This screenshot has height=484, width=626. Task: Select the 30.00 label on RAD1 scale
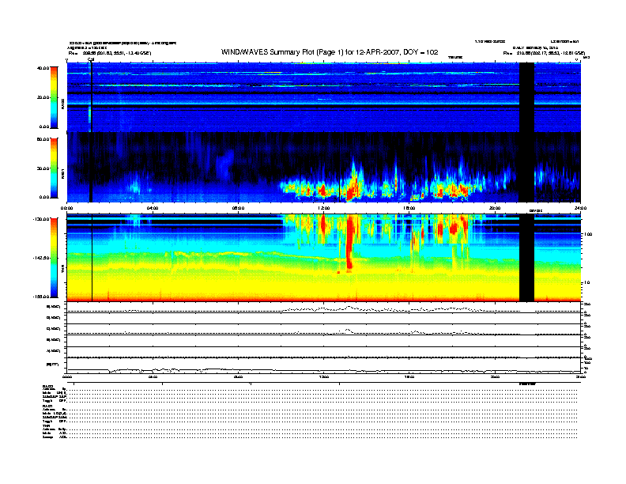tap(43, 168)
